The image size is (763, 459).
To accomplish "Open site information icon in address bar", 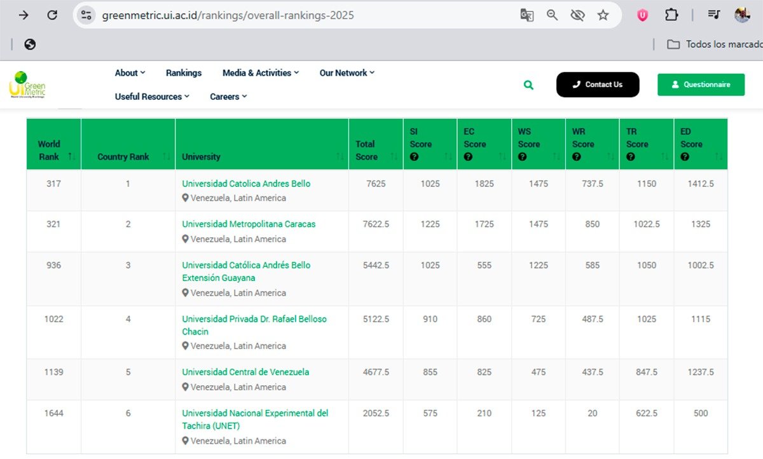I will (x=86, y=15).
